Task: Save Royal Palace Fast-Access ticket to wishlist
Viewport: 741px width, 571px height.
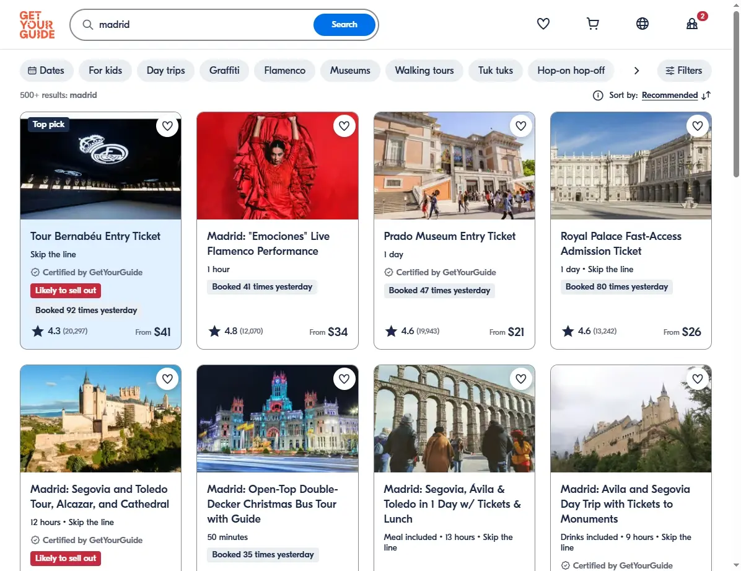Action: [698, 126]
